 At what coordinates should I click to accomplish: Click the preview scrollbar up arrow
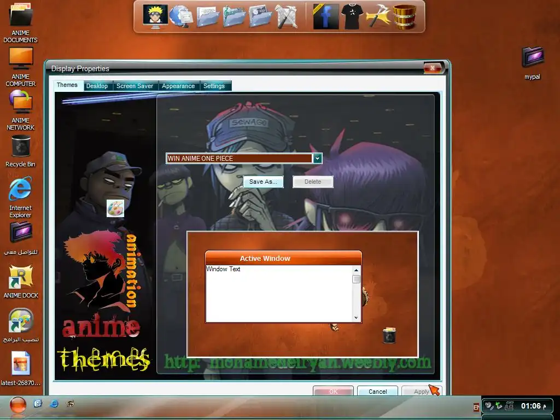click(356, 270)
